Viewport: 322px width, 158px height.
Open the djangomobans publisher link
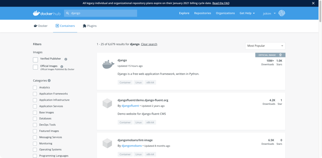132,146
